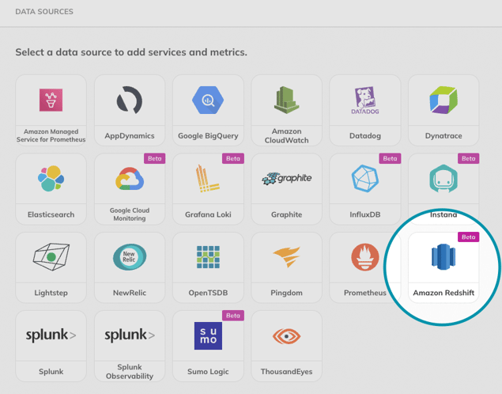Choose the Splunk Observability logo icon
This screenshot has height=394, width=502.
[130, 335]
